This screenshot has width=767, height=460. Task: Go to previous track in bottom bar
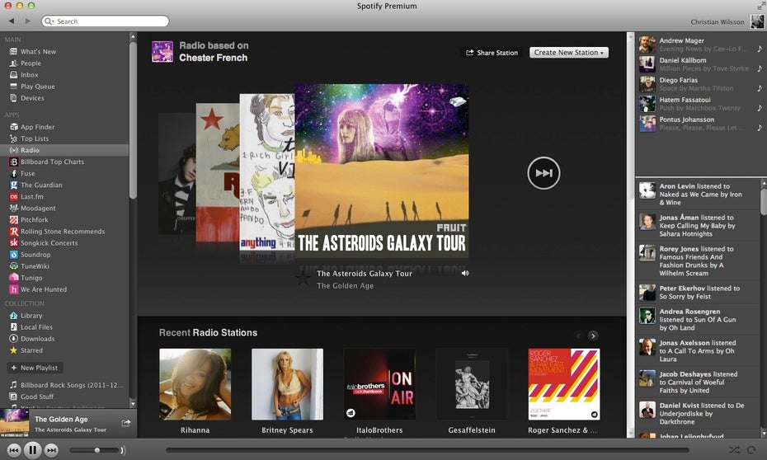pyautogui.click(x=14, y=450)
